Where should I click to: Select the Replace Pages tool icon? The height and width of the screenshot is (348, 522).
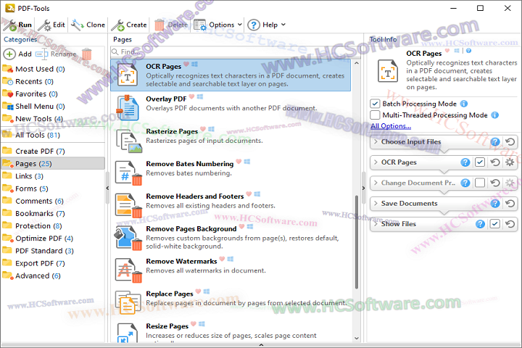point(128,302)
